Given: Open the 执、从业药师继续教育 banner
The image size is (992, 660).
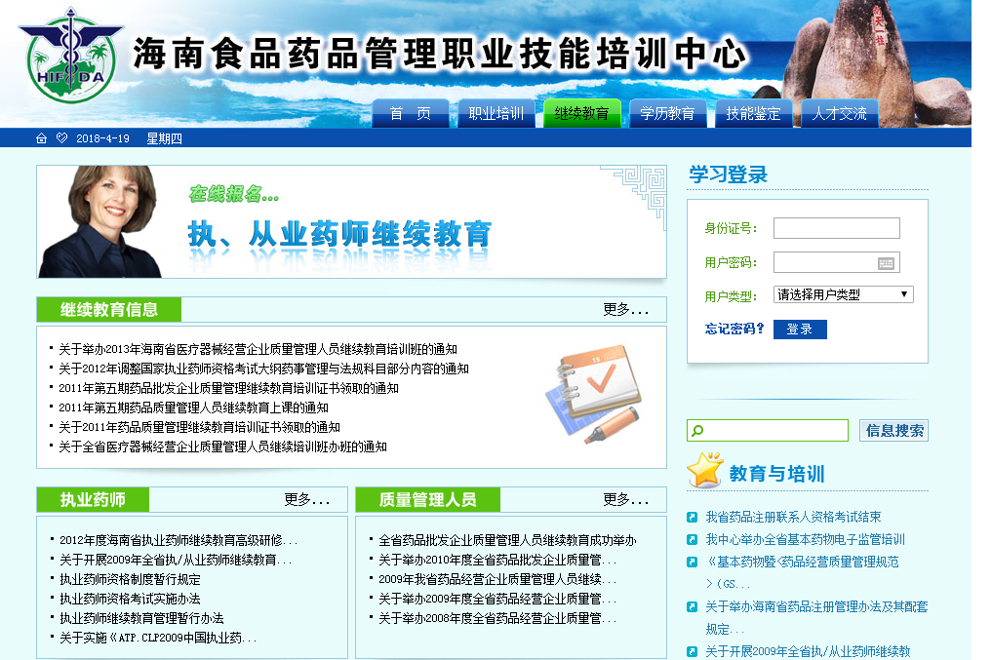Looking at the screenshot, I should coord(351,222).
